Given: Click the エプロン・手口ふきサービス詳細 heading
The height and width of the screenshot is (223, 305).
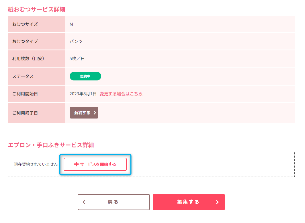Looking at the screenshot, I should pyautogui.click(x=51, y=145).
